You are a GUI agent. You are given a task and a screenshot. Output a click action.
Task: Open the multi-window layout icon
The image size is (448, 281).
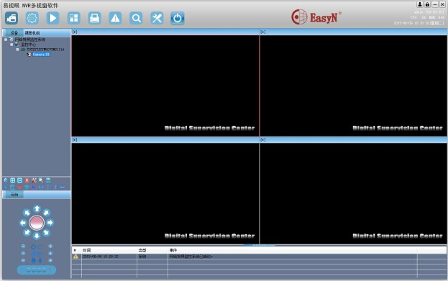click(74, 18)
